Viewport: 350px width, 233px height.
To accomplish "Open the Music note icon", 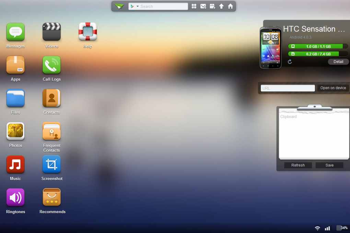I will pyautogui.click(x=15, y=164).
